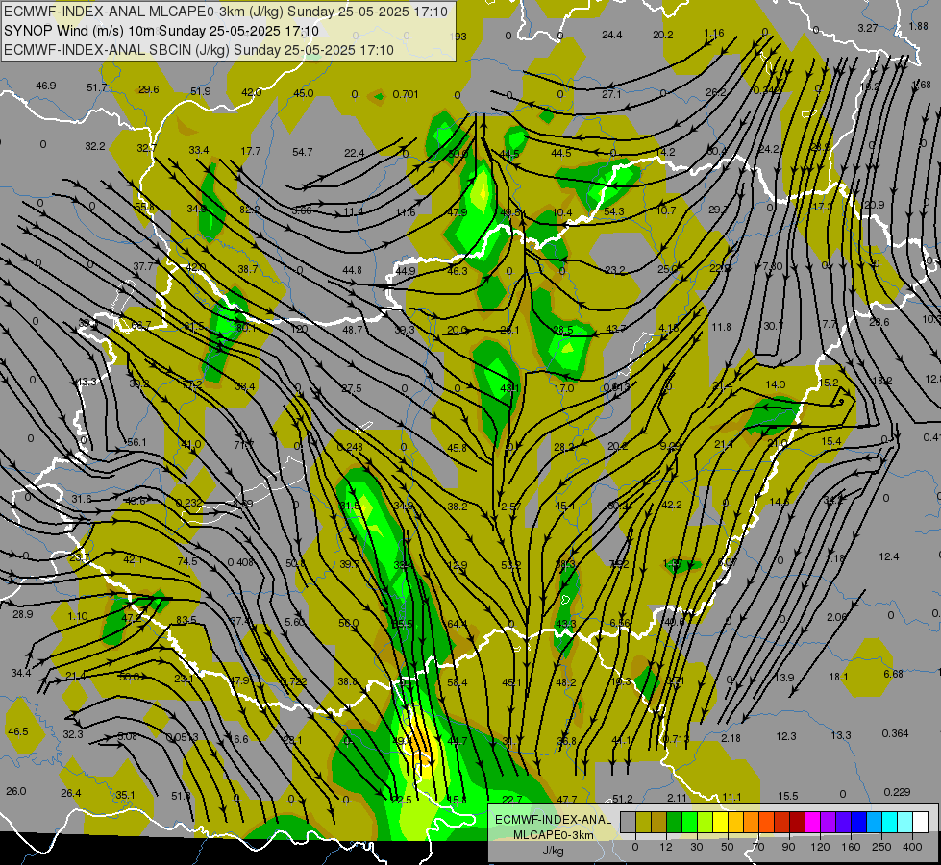The height and width of the screenshot is (865, 941).
Task: Click the SBCIN title line in header
Action: click(199, 50)
